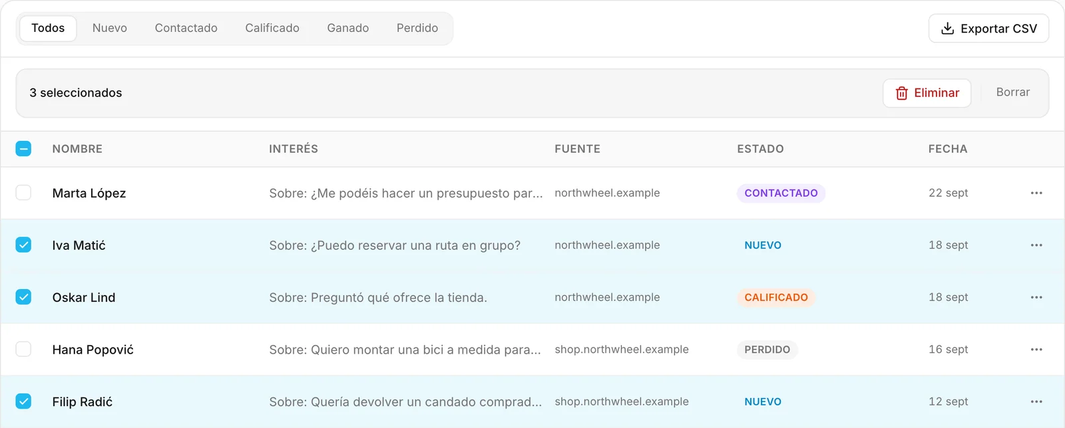1065x428 pixels.
Task: Open row actions menu for Oskar Lind
Action: click(1036, 297)
